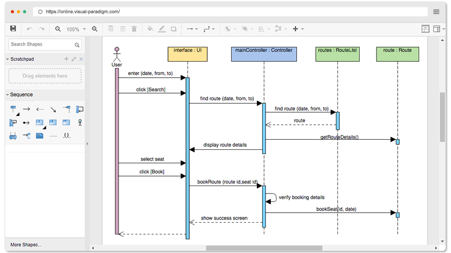451x253 pixels.
Task: Add a new item to Scratchpad
Action: click(66, 59)
